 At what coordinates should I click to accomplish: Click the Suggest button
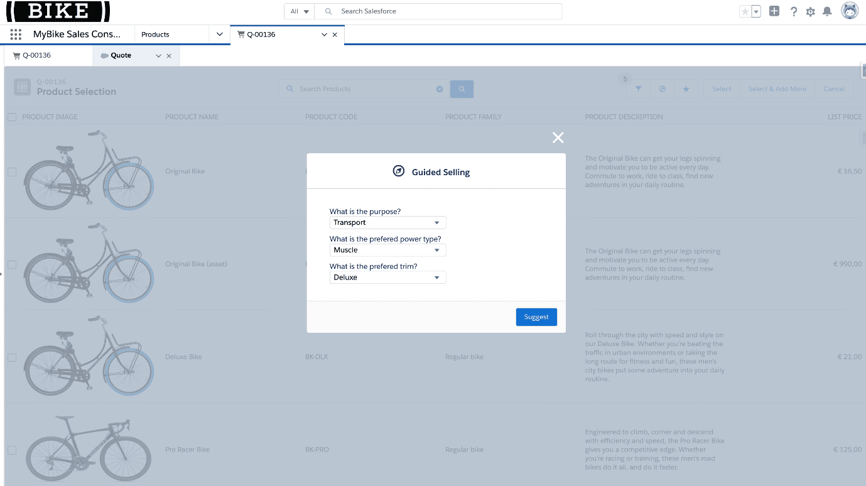[x=536, y=317]
